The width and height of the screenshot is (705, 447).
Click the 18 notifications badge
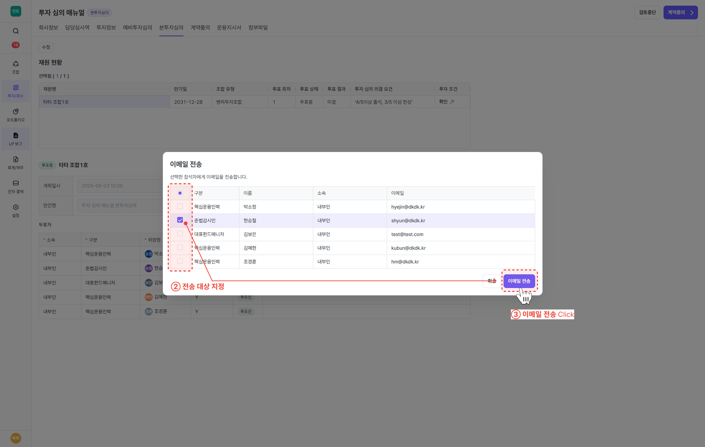pos(15,45)
